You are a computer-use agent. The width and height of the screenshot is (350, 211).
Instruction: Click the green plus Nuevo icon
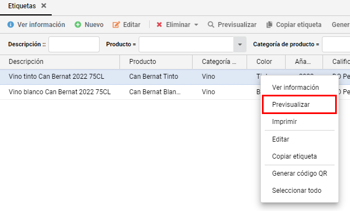coord(78,25)
